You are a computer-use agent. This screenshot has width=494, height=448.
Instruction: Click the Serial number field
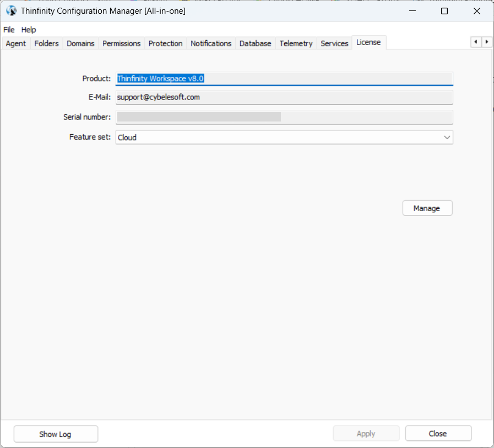tap(284, 117)
